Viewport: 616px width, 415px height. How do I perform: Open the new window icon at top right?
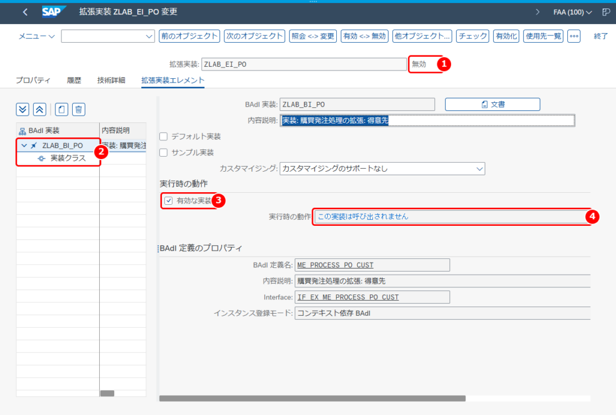[606, 12]
